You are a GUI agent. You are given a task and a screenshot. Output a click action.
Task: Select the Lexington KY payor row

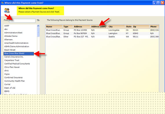click(x=102, y=33)
